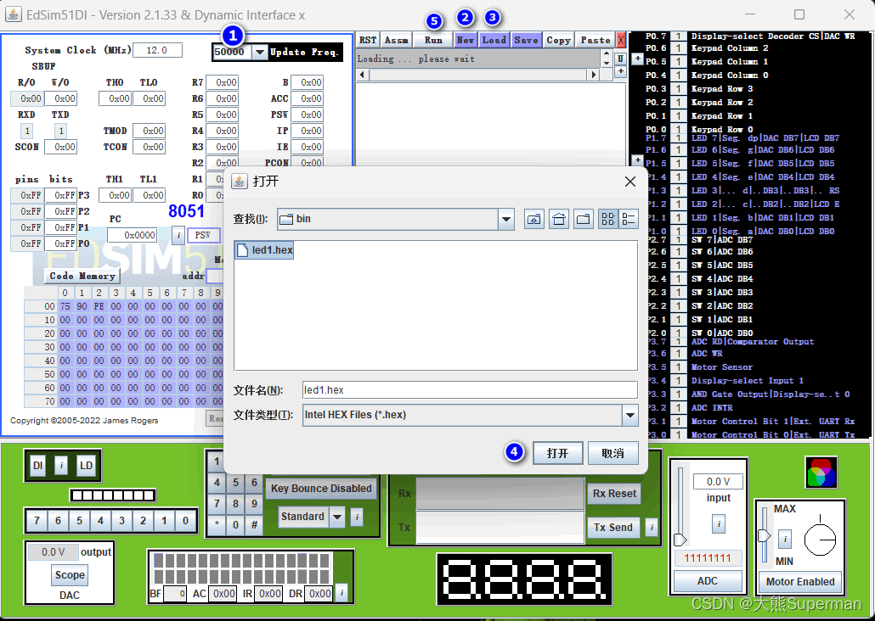Image resolution: width=875 pixels, height=621 pixels.
Task: Click the editor horizontal scrollbar
Action: click(x=477, y=75)
